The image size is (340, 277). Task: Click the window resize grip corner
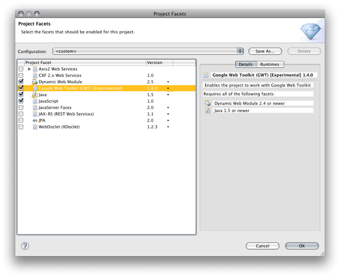(322, 254)
